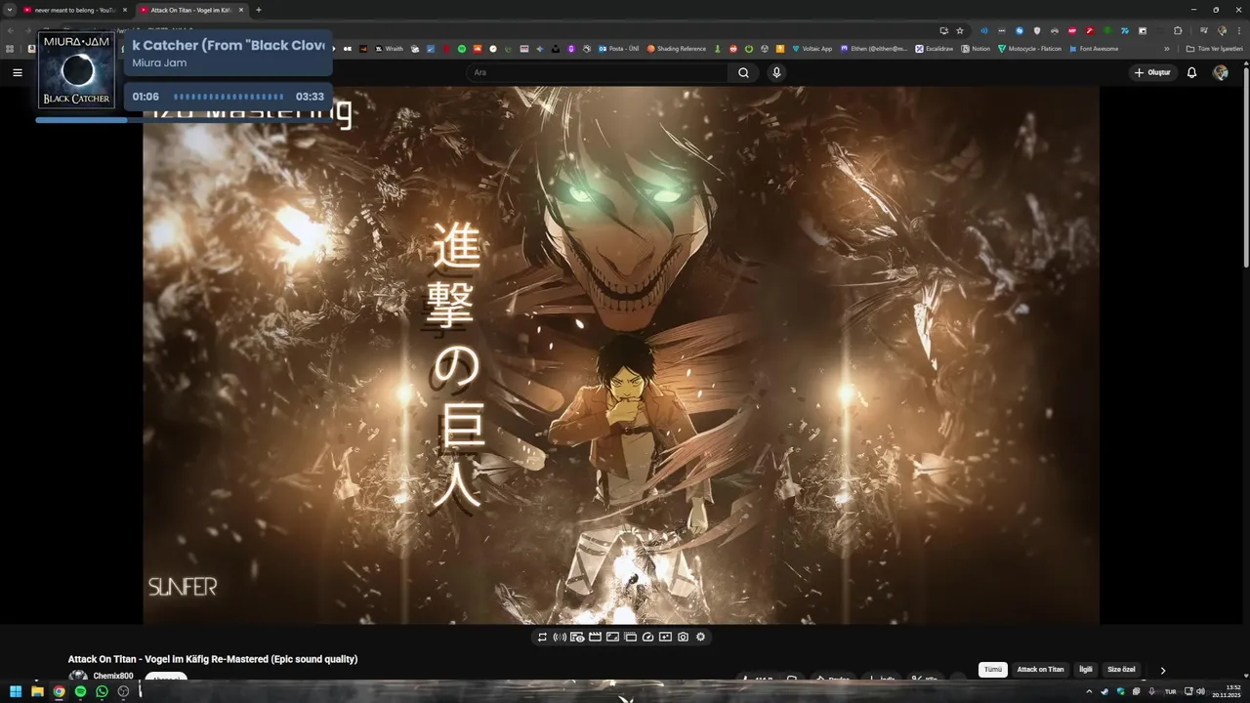Click the magnifier search button
The width and height of the screenshot is (1250, 703).
tap(743, 72)
